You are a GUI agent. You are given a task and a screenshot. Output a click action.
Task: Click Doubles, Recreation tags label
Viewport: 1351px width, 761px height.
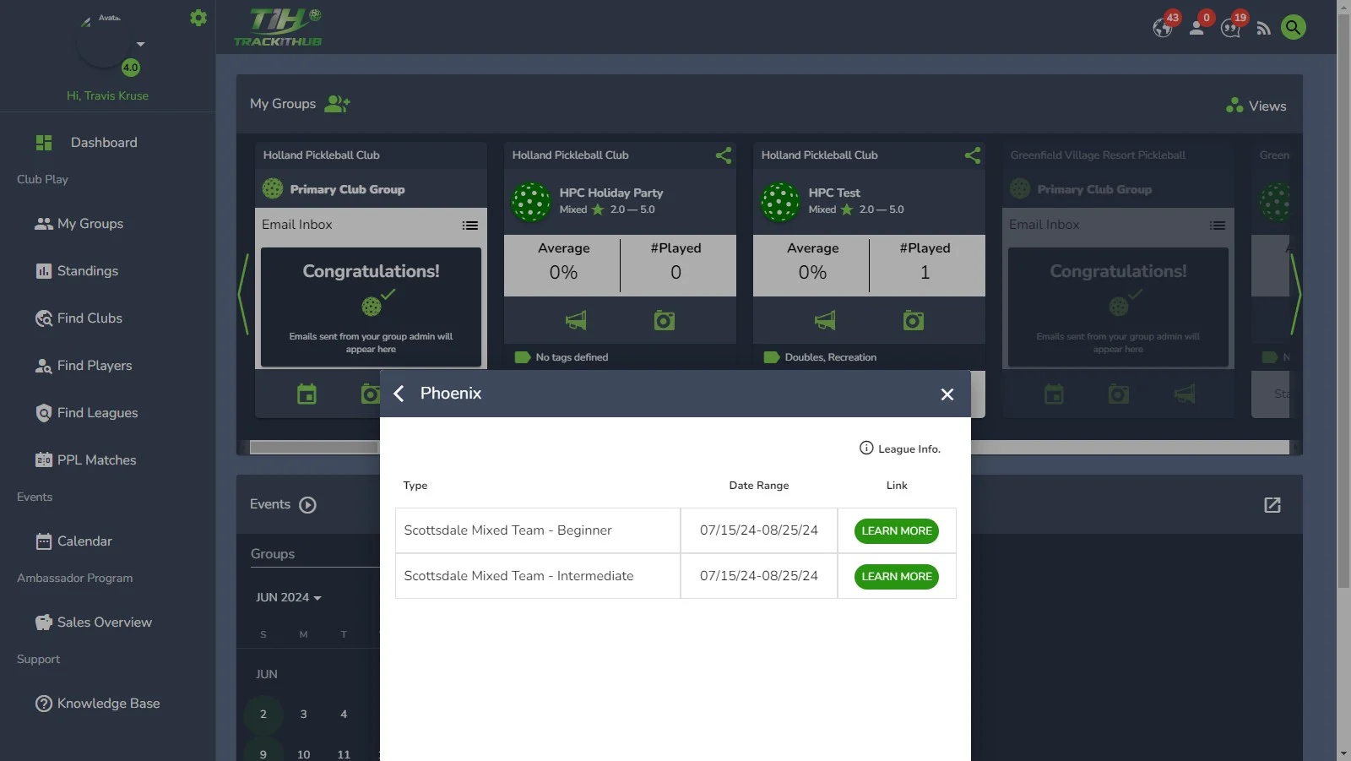coord(831,357)
